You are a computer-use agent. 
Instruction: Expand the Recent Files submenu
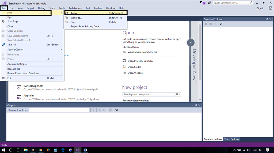point(32,69)
